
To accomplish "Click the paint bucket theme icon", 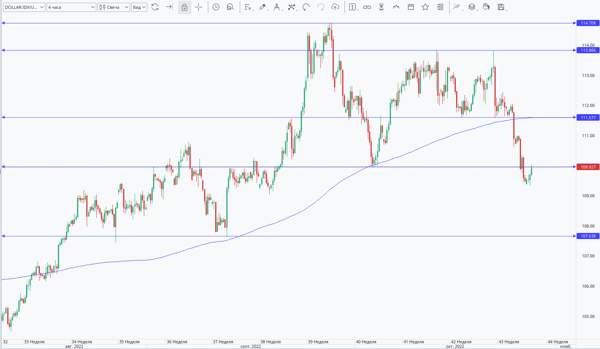I will tap(486, 7).
